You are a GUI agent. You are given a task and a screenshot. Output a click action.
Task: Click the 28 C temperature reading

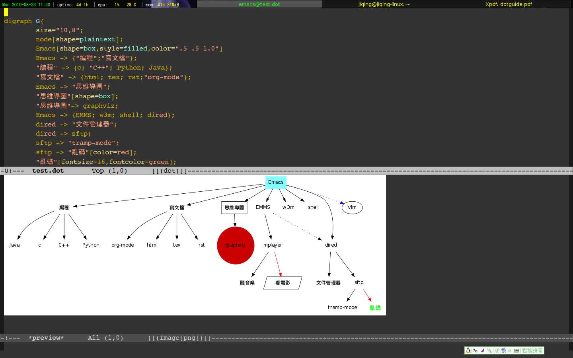point(131,4)
